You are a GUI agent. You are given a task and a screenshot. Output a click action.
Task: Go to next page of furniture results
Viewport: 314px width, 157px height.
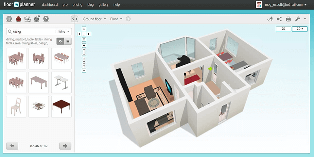pos(65,146)
